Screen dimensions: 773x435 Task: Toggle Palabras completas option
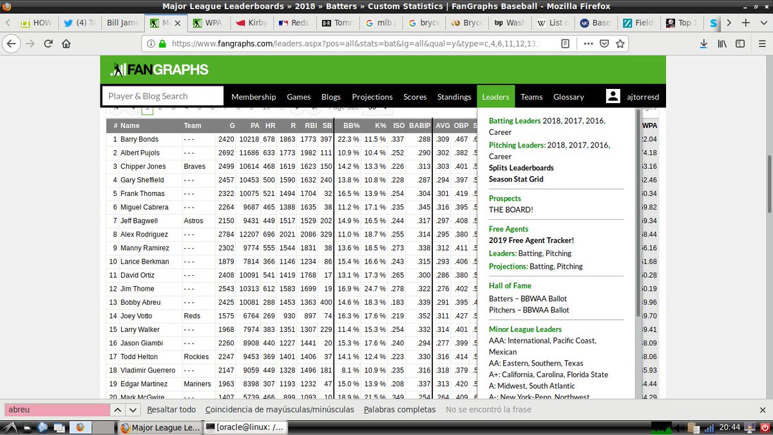click(x=399, y=409)
